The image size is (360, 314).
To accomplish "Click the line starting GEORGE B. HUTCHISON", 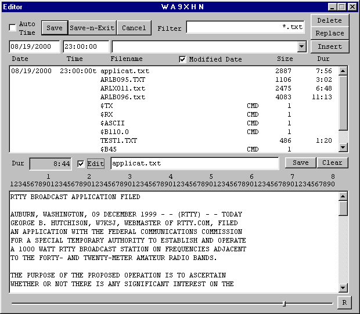I will click(124, 223).
